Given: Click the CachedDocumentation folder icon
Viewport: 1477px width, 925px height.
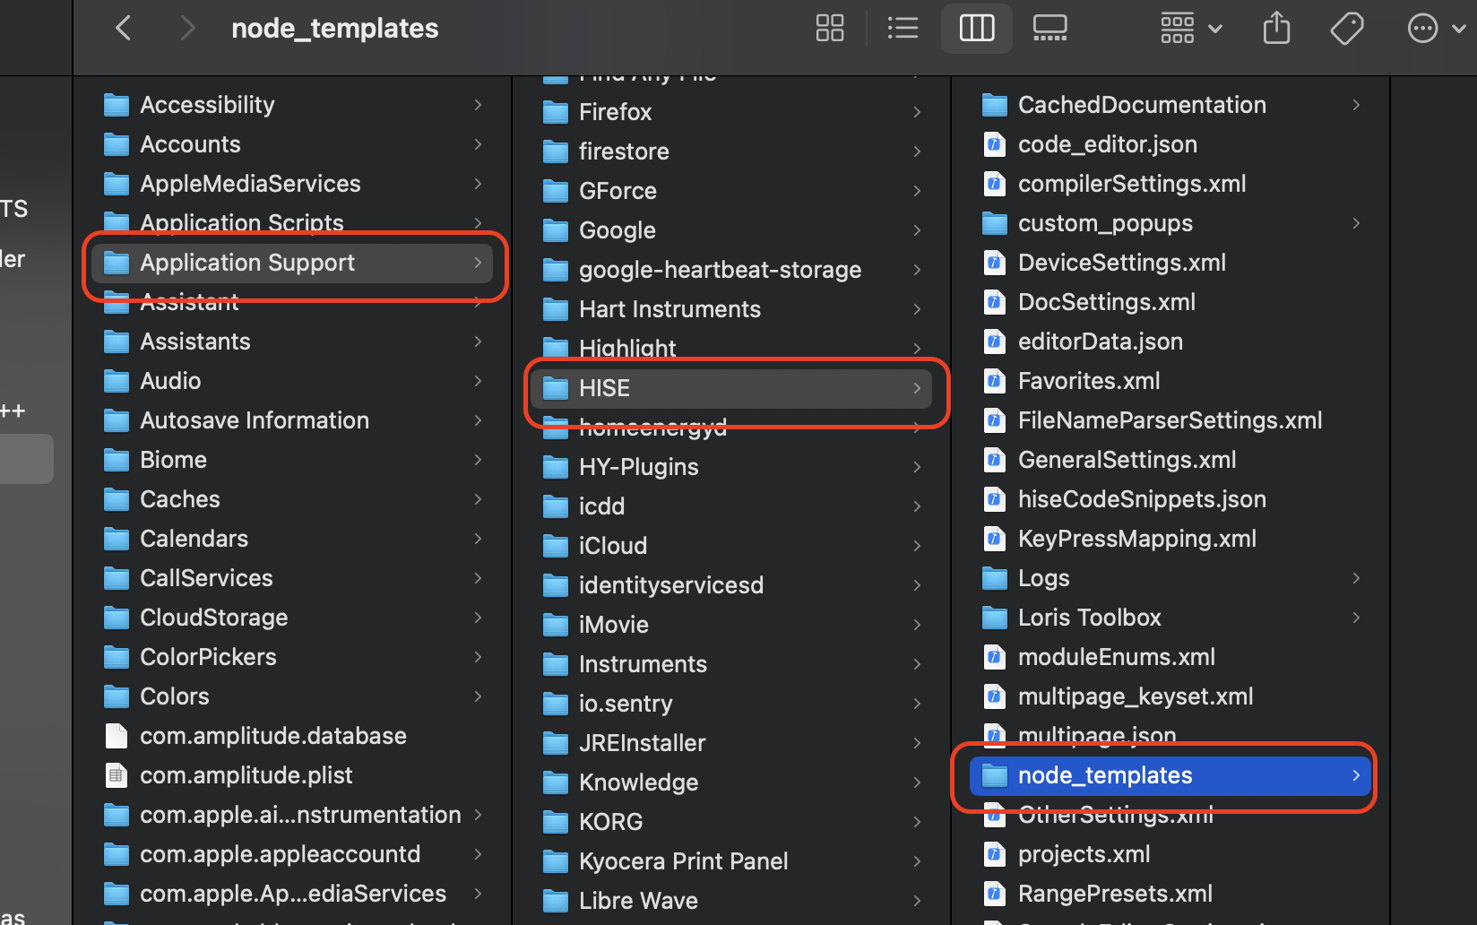Looking at the screenshot, I should (995, 106).
